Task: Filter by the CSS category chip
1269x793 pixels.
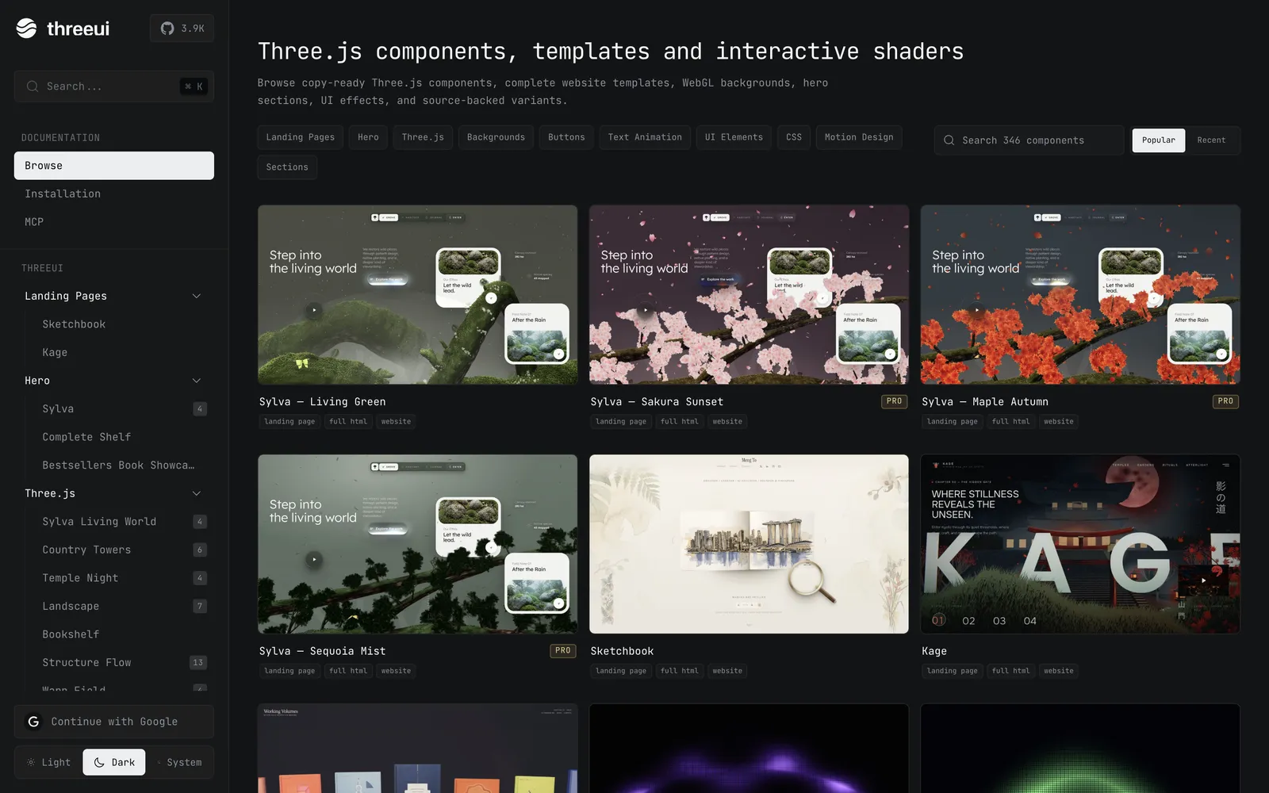Action: click(794, 137)
